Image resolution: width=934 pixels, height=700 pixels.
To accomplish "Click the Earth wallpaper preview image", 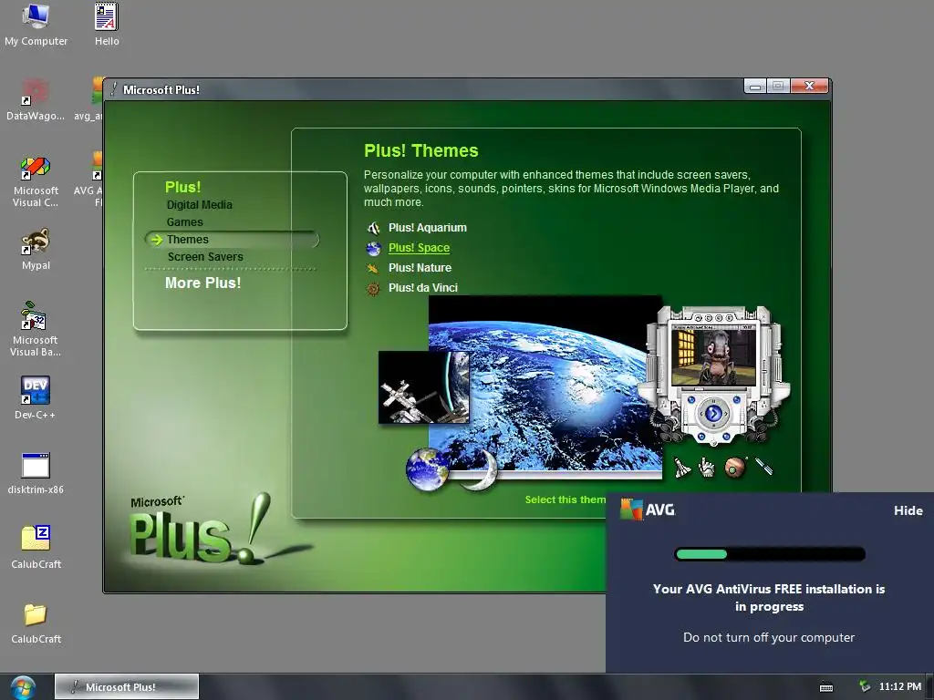I will [x=545, y=386].
